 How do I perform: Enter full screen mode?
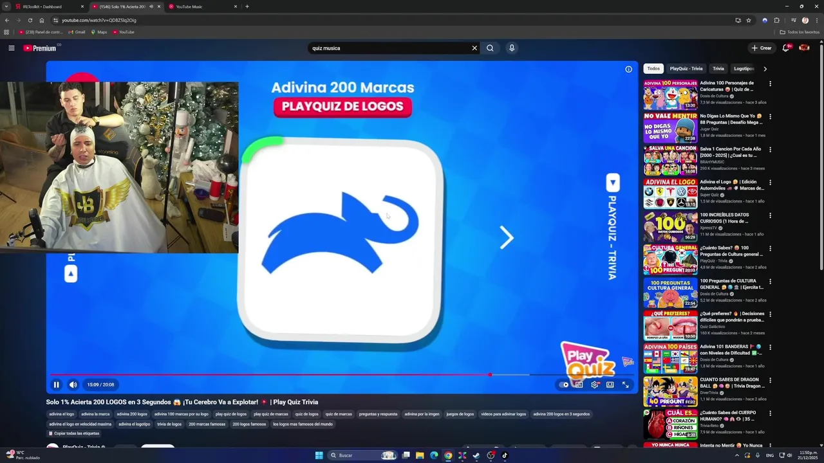(625, 385)
